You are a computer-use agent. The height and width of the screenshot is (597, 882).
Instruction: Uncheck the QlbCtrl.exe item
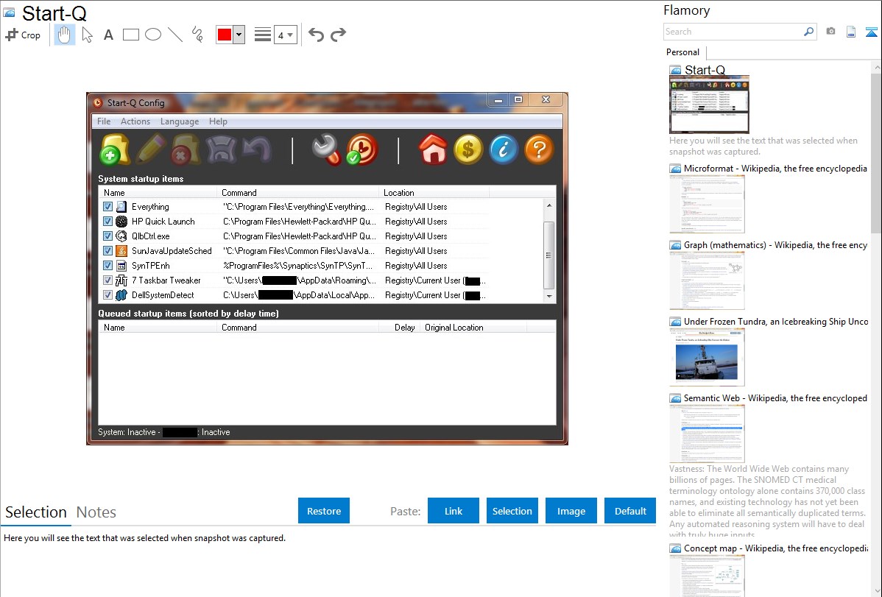[108, 236]
